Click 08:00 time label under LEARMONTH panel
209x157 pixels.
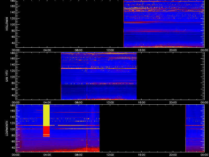tap(79, 155)
